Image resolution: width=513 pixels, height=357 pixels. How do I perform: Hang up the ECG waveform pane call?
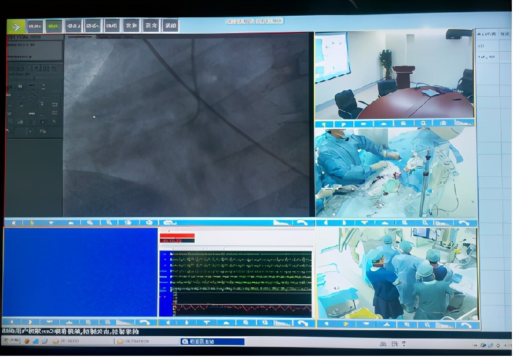point(303,323)
